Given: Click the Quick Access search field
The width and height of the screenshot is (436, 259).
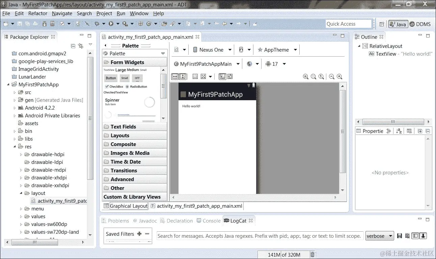Looking at the screenshot, I should tap(349, 24).
